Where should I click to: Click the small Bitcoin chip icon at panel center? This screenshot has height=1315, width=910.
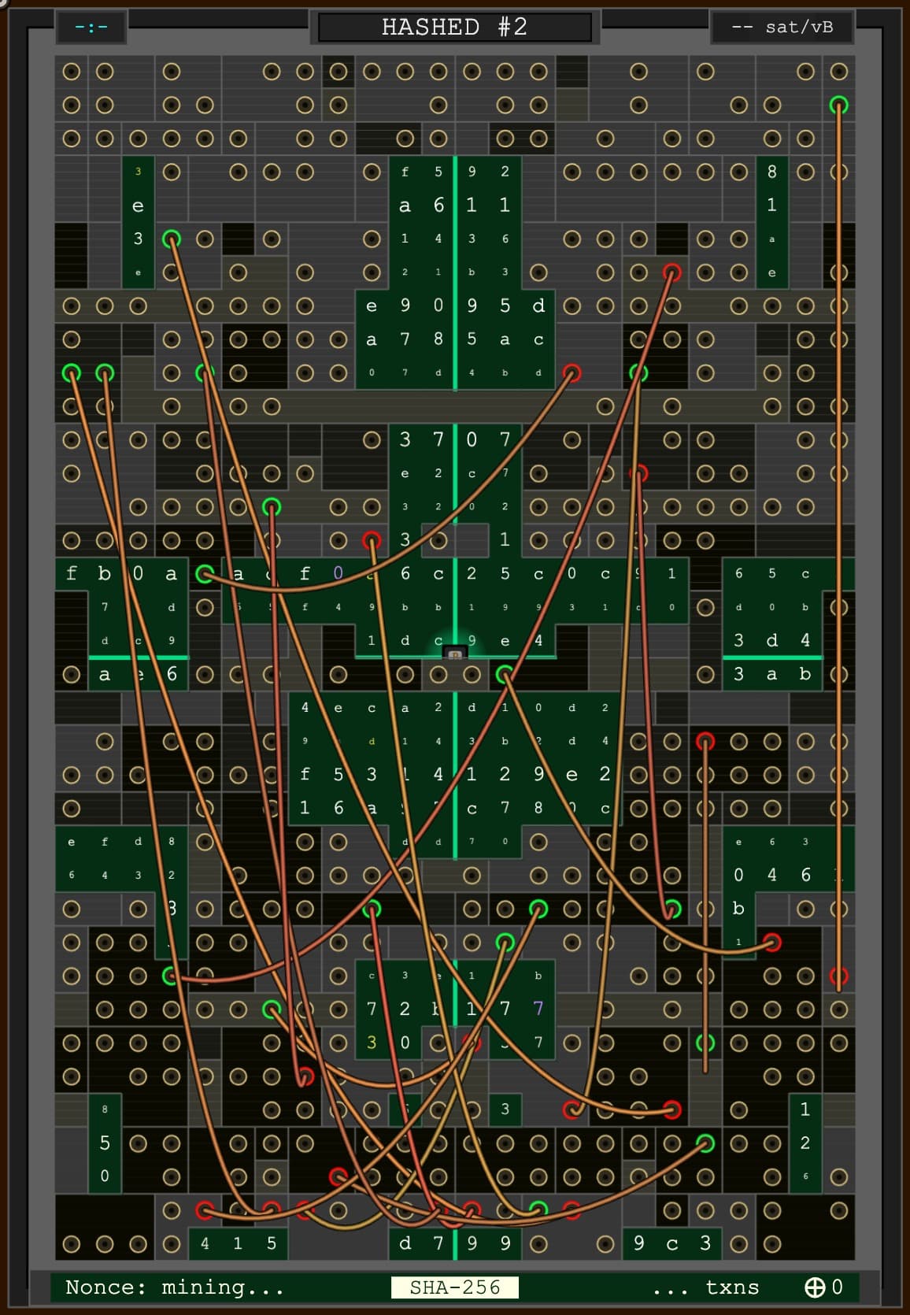point(455,654)
